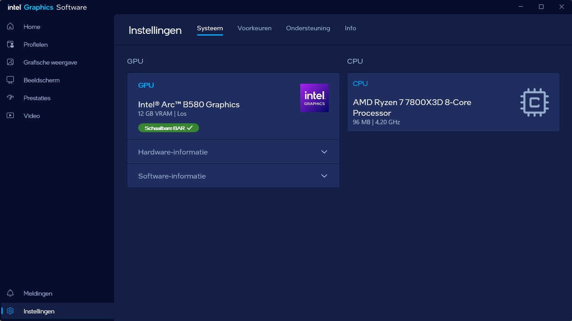Open Prestaties via the gauge icon
The image size is (572, 321).
tap(10, 98)
